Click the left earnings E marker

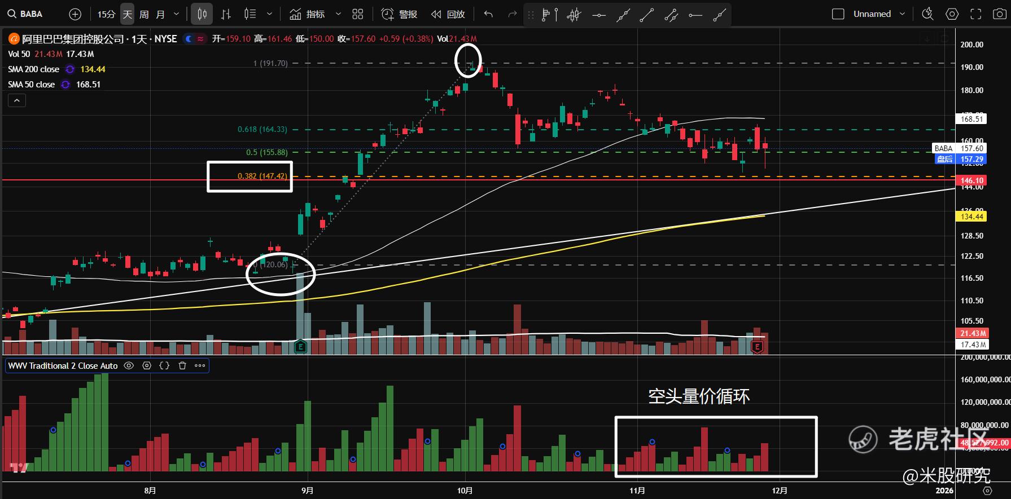(300, 346)
